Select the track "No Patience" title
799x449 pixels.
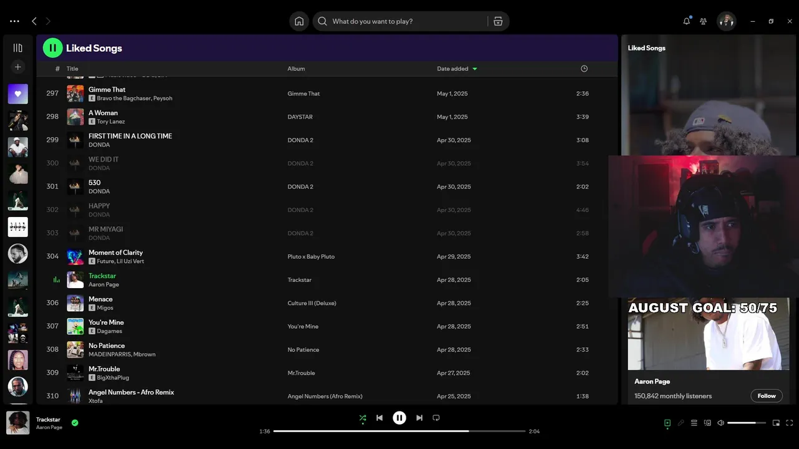click(x=107, y=345)
